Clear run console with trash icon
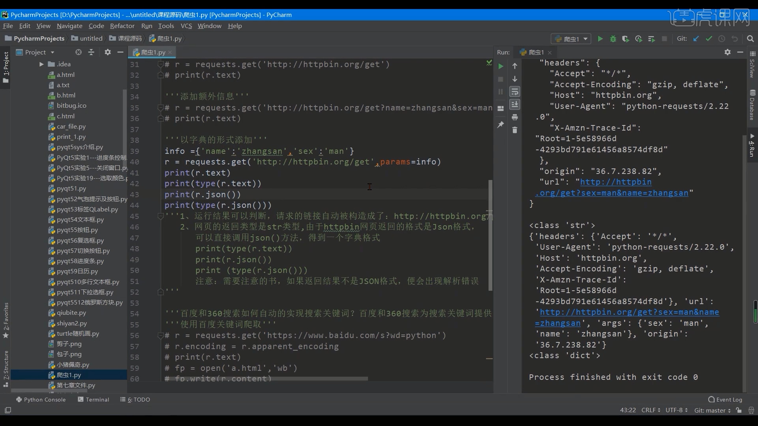Screen dimensions: 758x426 515,130
